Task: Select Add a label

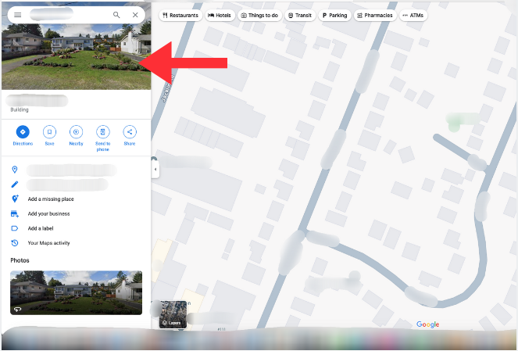Action: tap(41, 228)
